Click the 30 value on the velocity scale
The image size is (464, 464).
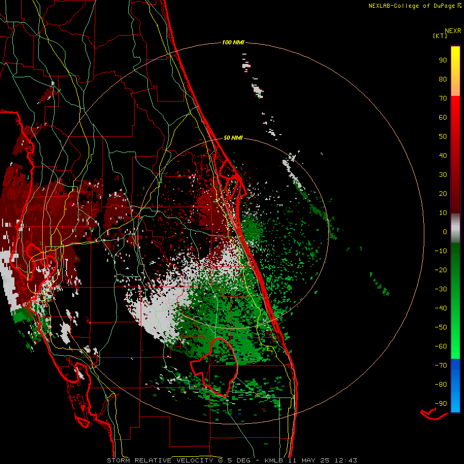tap(443, 175)
